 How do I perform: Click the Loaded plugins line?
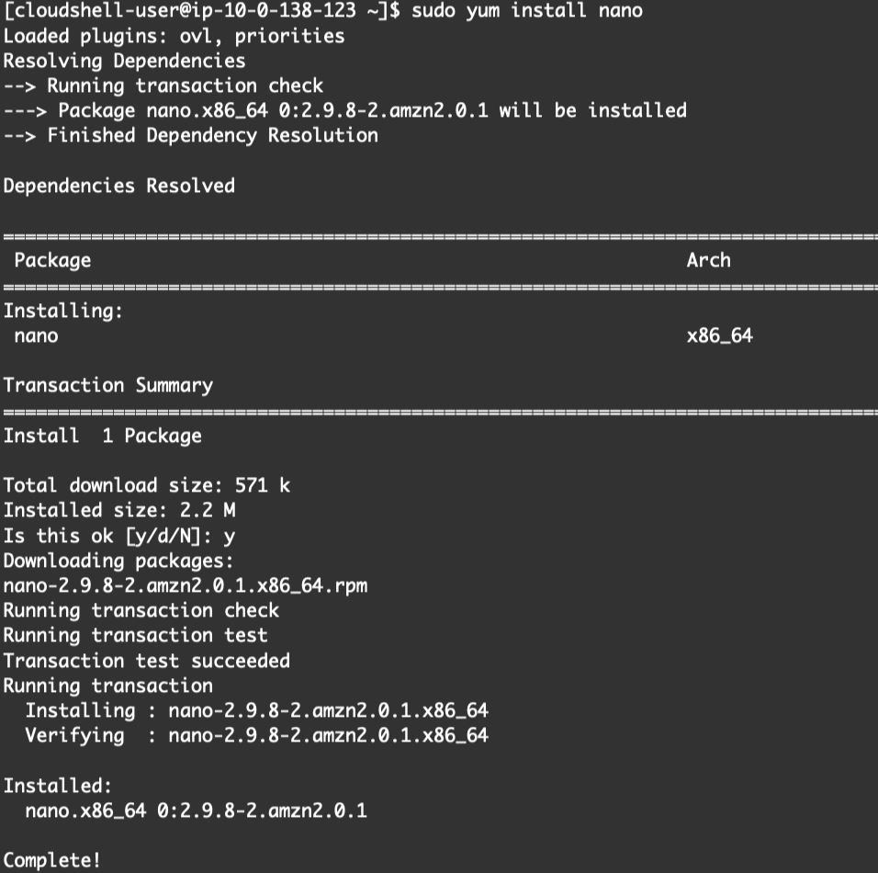pyautogui.click(x=174, y=37)
